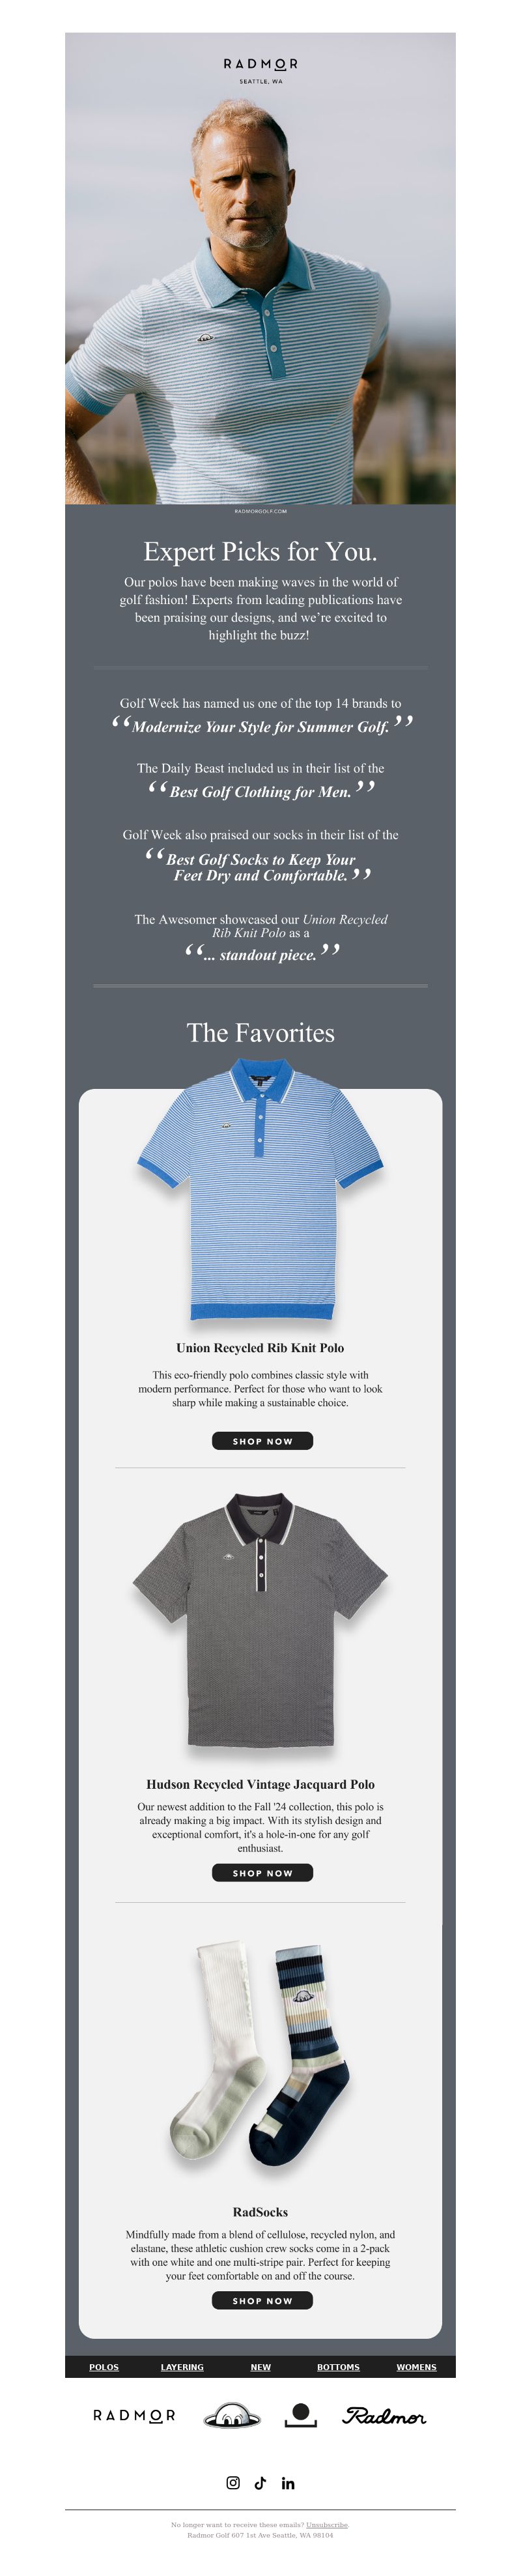Open the WOMENS navigation link
Screen dimensions: 521x2576
coord(416,2367)
